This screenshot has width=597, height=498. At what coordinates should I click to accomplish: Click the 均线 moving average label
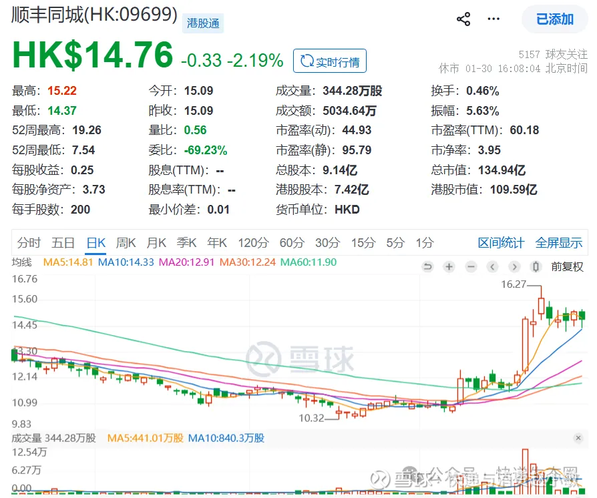pos(21,262)
